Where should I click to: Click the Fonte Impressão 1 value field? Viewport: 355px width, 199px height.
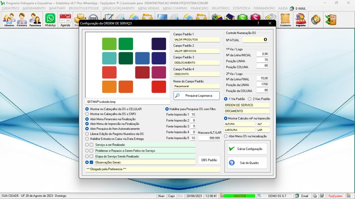click(193, 115)
